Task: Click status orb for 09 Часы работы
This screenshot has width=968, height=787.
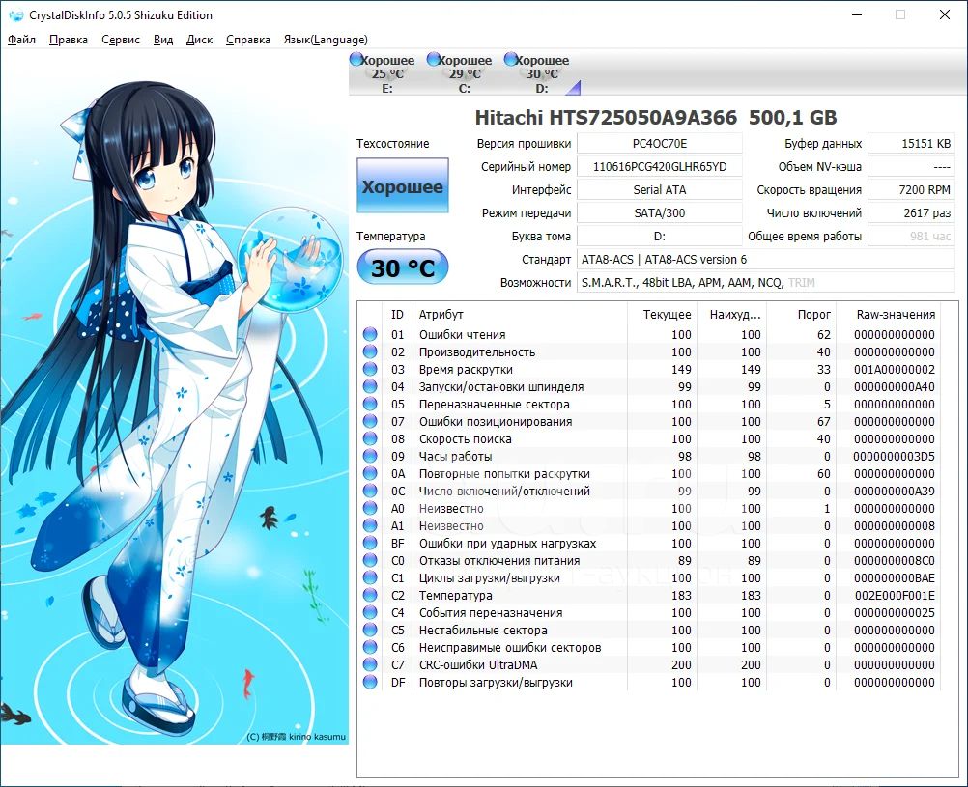Action: tap(370, 456)
